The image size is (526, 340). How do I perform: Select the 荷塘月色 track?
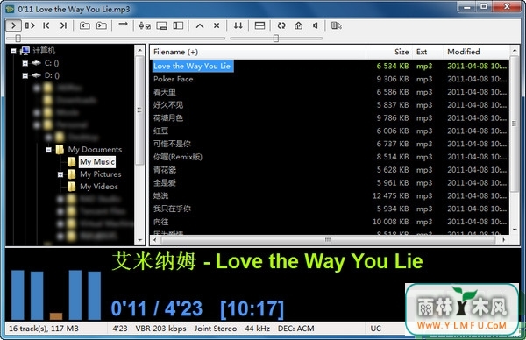[x=168, y=118]
